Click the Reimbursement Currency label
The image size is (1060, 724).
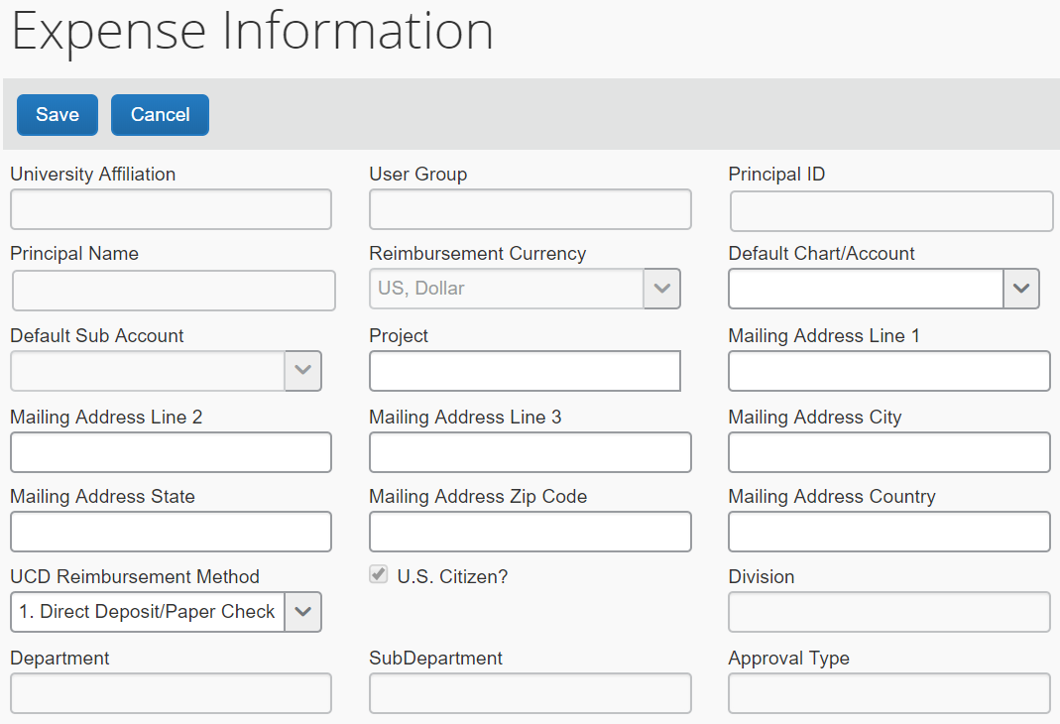(x=477, y=254)
